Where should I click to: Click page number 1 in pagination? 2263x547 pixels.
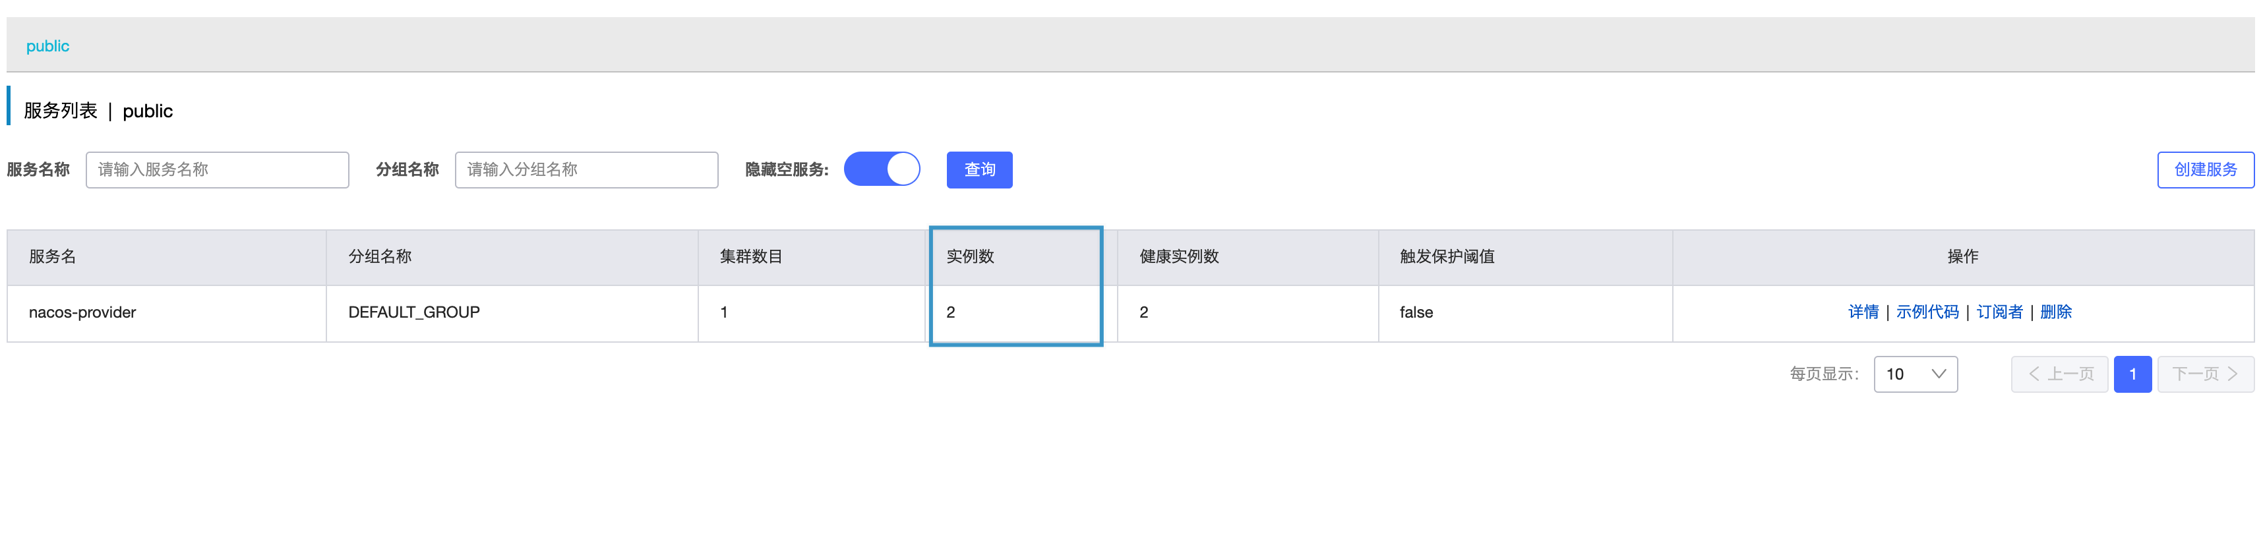(2133, 373)
